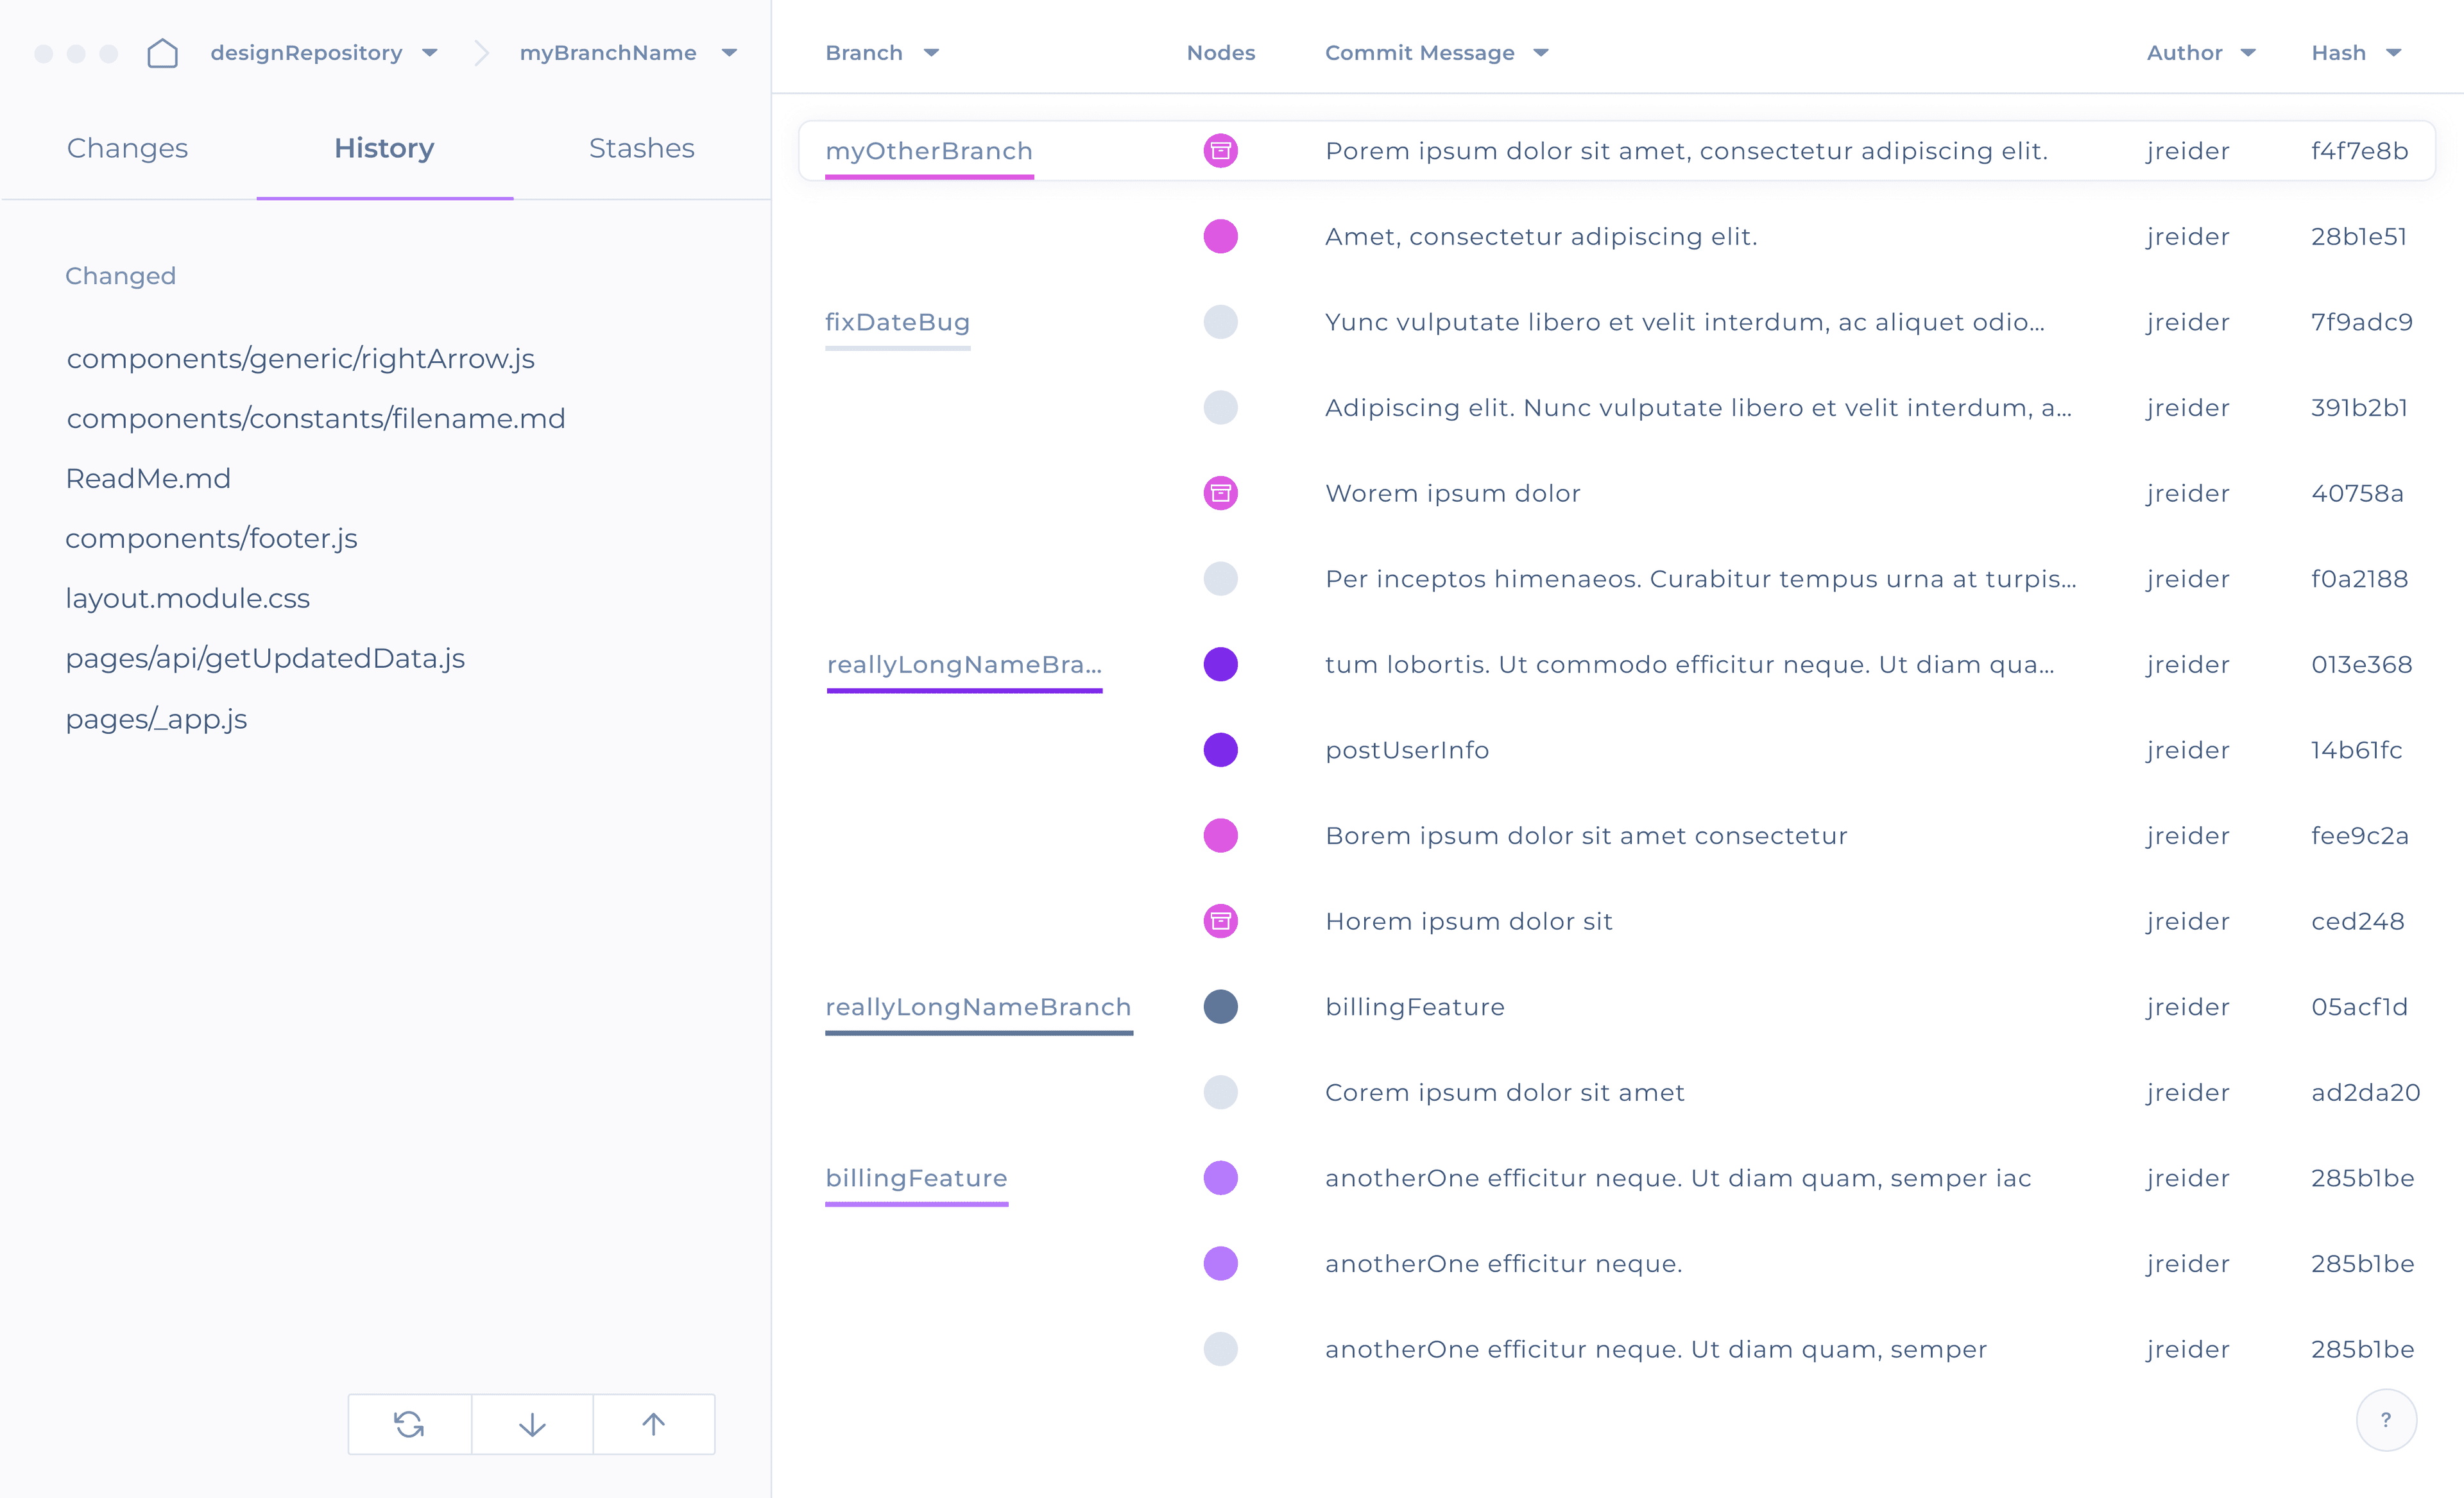Click the gray node for commit 391b2b1
Image resolution: width=2464 pixels, height=1498 pixels.
pyautogui.click(x=1220, y=407)
